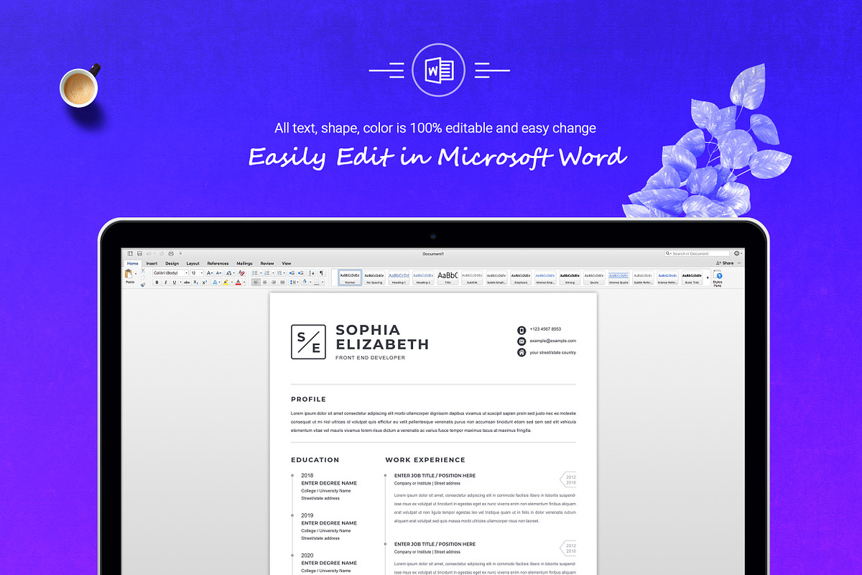Click the PROFILE section heading
The height and width of the screenshot is (575, 862).
[308, 399]
